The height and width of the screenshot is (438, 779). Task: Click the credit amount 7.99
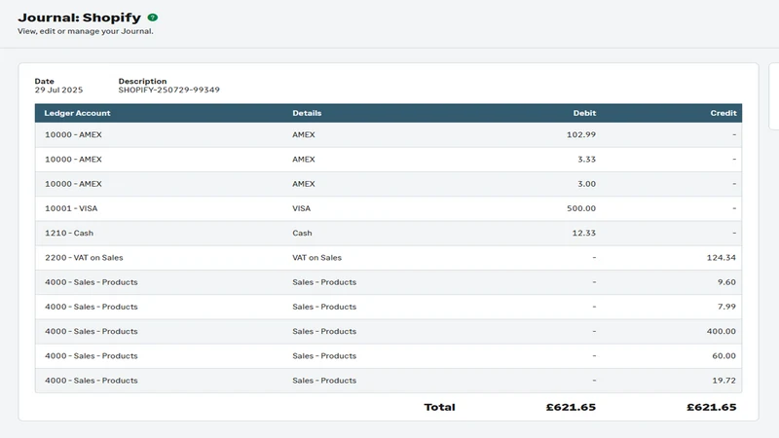coord(726,307)
